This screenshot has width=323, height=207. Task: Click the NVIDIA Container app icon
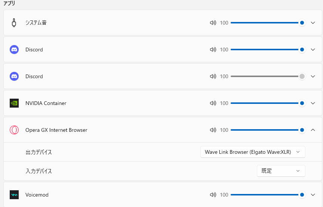[14, 103]
